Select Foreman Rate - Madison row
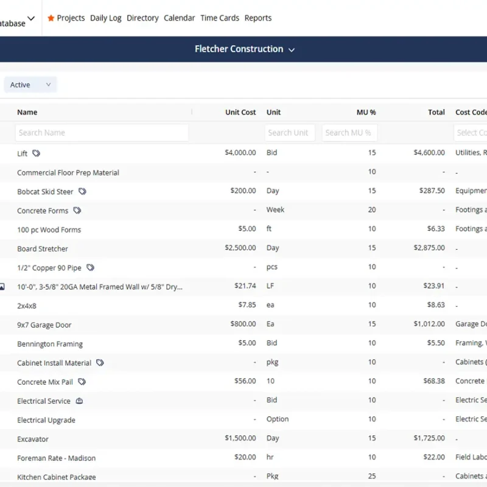The image size is (487, 487). [56, 458]
